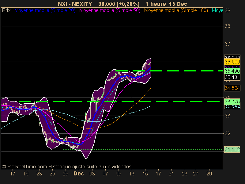Click the 32 value on price axis
Viewport: 245px width, 184px height.
(228, 133)
